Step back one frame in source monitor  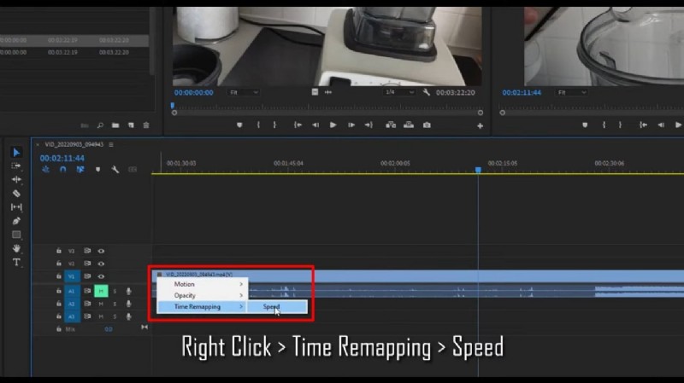tap(315, 125)
